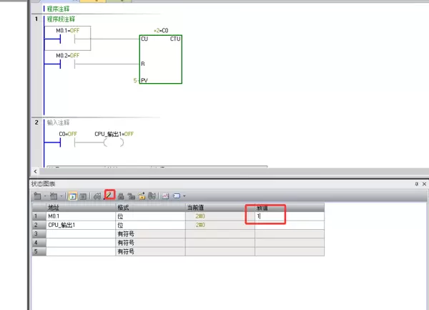Click the unforce-all yellow lock icon
The image size is (429, 310).
[142, 195]
